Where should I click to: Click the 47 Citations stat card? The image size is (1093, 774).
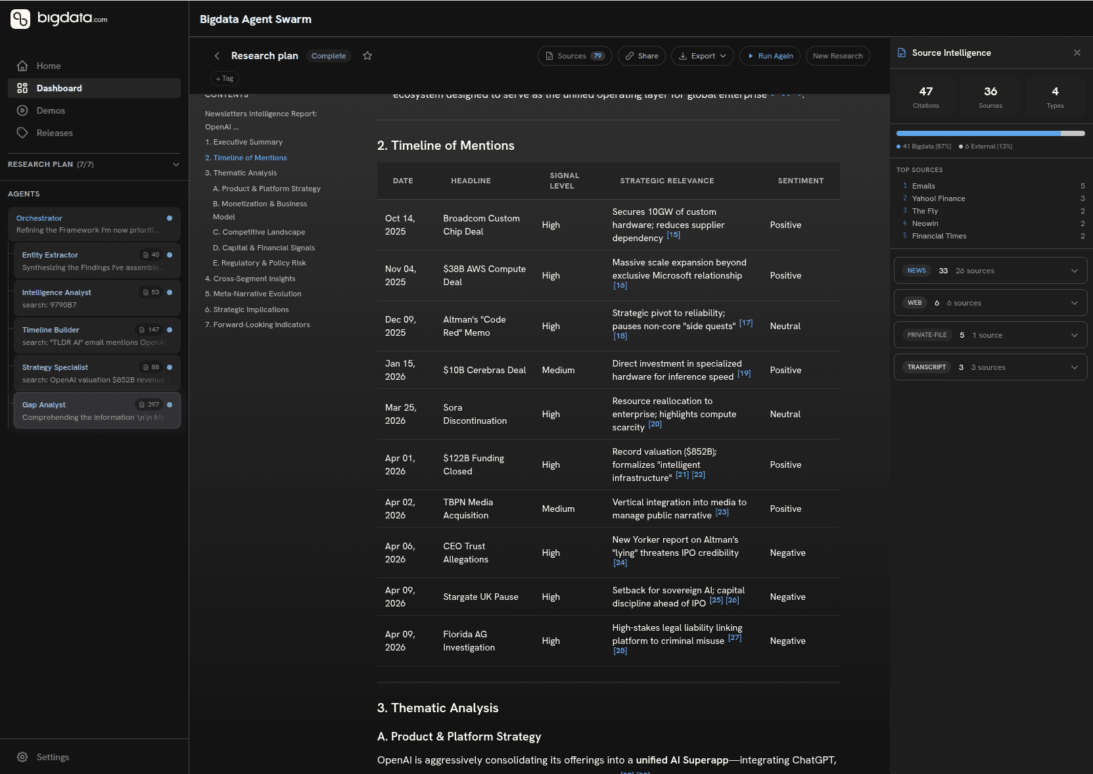pyautogui.click(x=926, y=97)
